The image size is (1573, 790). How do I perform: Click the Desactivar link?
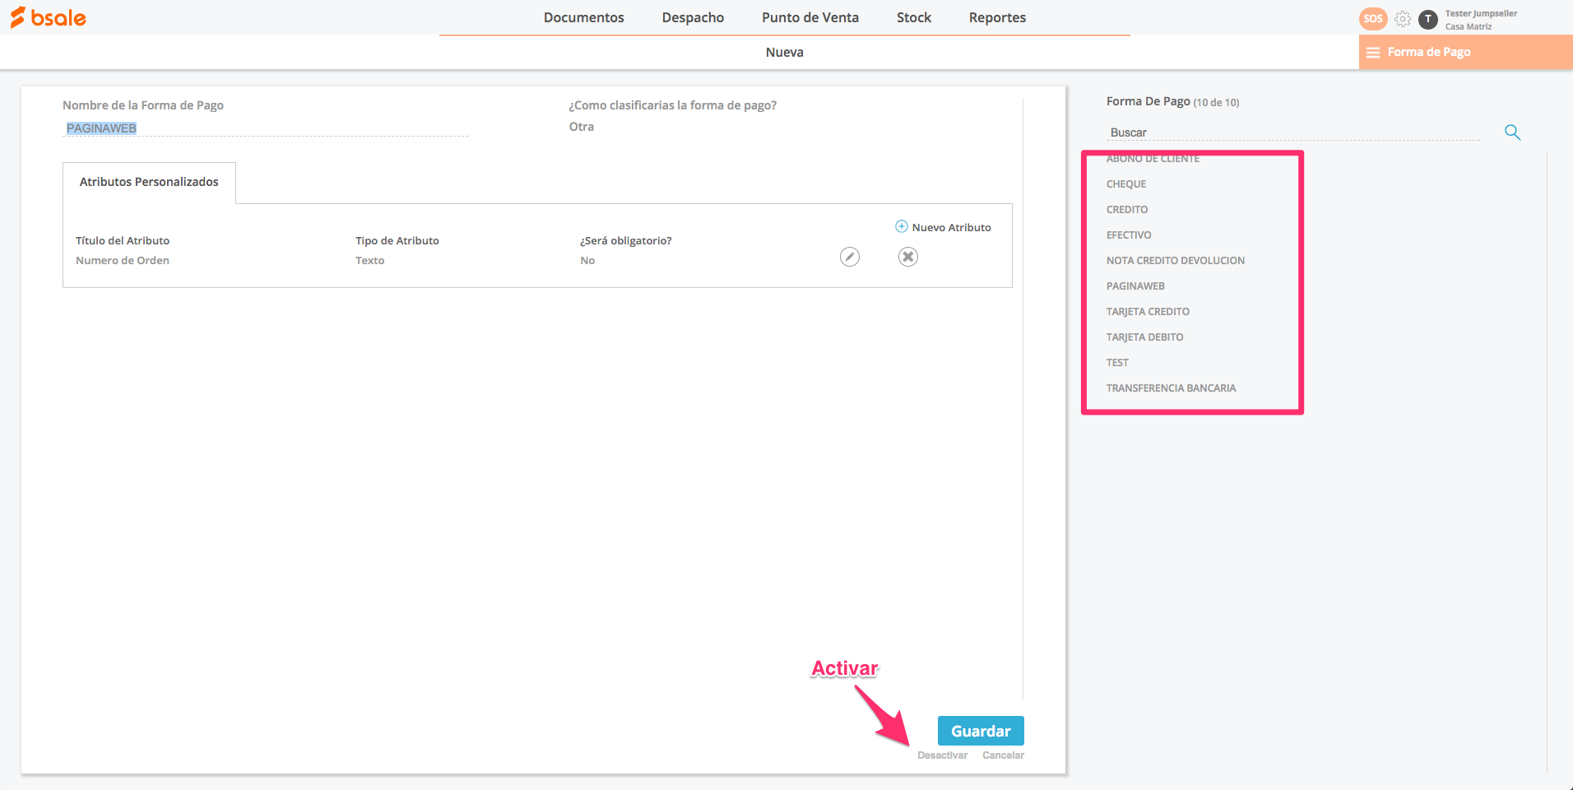coord(942,755)
